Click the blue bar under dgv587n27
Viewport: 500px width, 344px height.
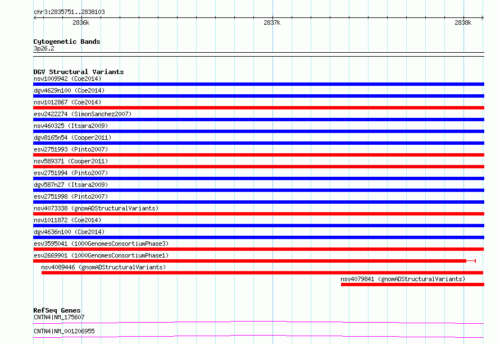coord(258,190)
